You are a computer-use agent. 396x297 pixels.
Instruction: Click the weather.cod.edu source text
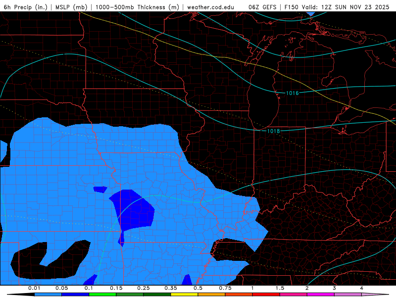pos(210,7)
